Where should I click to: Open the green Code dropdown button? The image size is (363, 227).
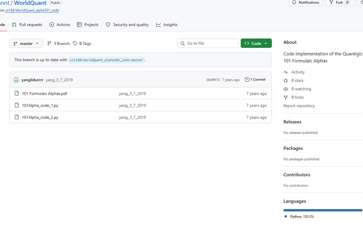click(x=256, y=43)
